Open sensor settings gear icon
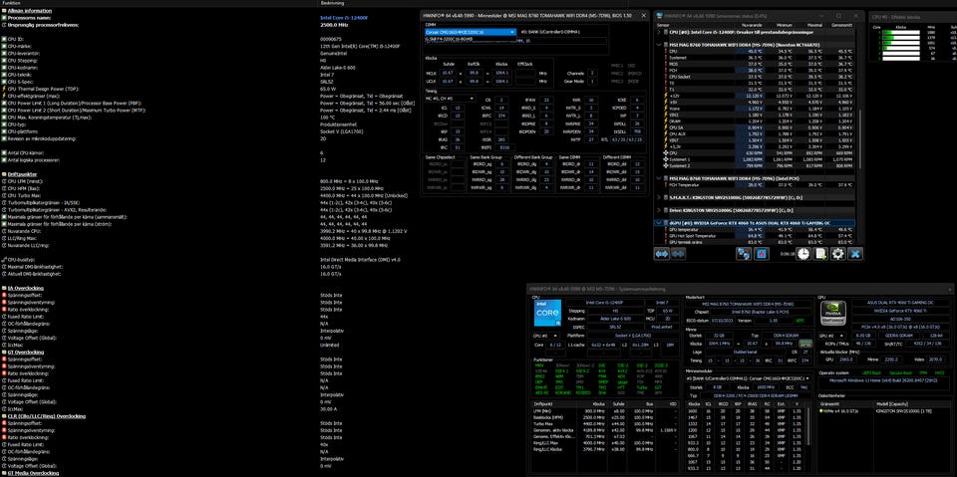 click(x=838, y=253)
